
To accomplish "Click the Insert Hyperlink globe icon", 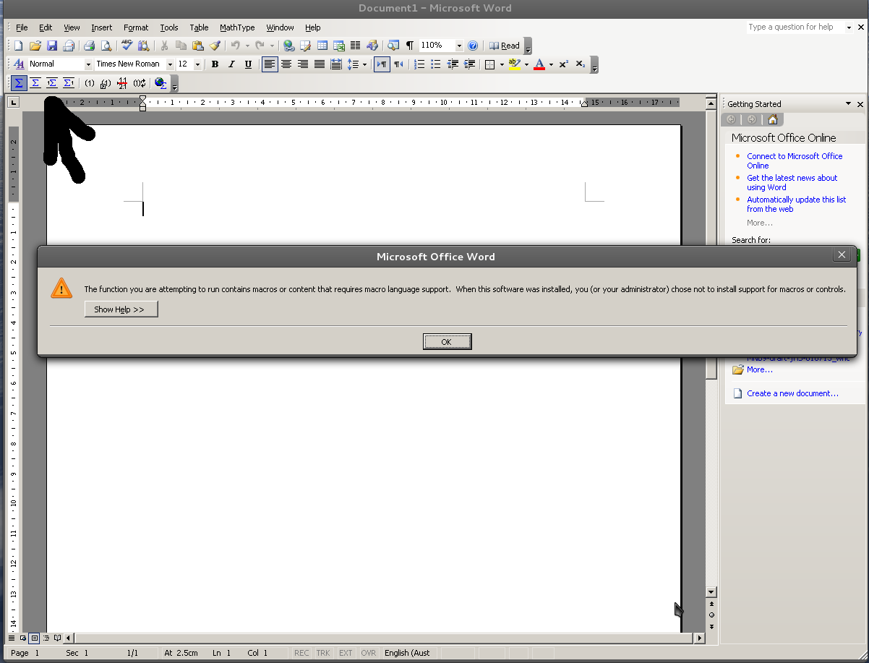I will (288, 46).
